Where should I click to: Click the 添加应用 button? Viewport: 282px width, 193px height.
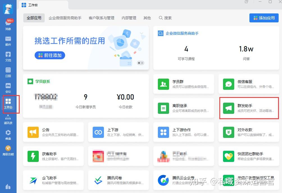pos(264,18)
